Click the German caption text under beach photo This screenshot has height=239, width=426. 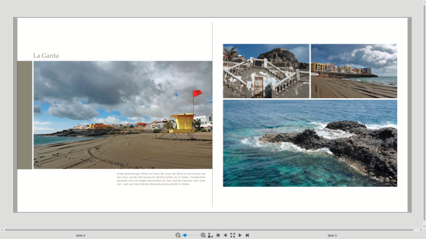click(x=161, y=179)
